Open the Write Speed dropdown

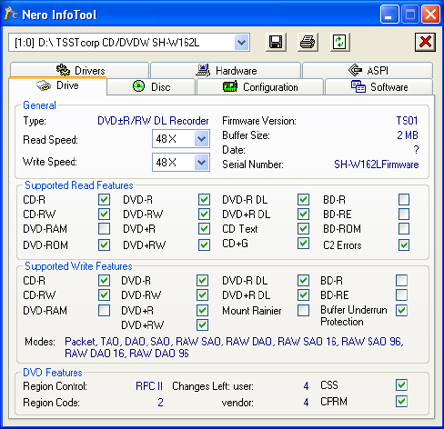point(201,163)
